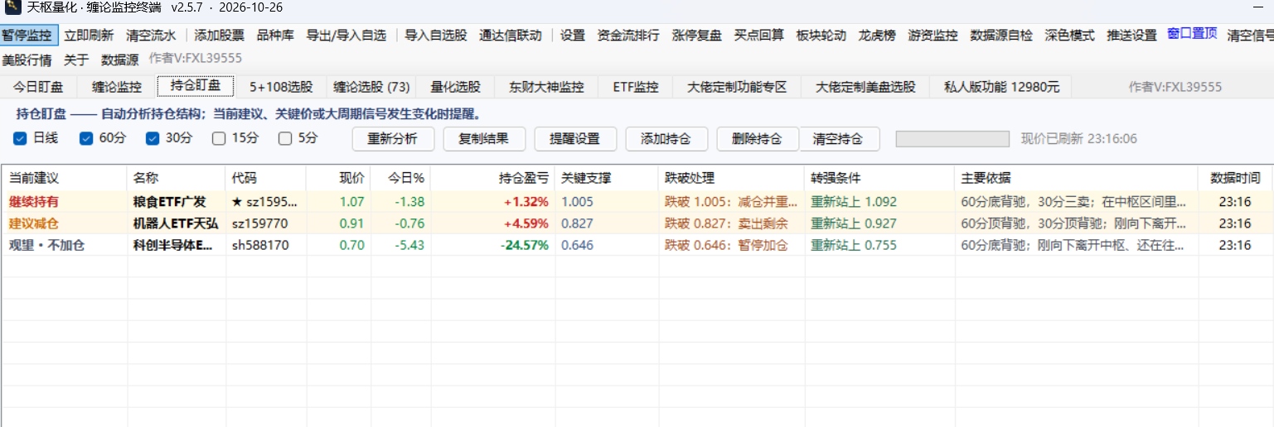
Task: Open the 缠论选股 (73) tab
Action: point(371,87)
